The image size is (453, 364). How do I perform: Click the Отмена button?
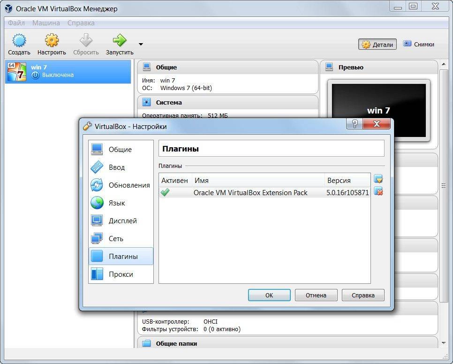(x=316, y=295)
